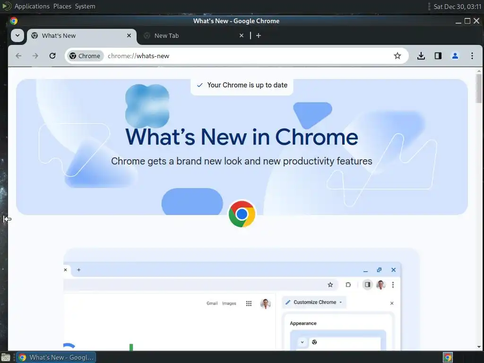Click the plus new-tab icon in preview
The image size is (484, 363).
(x=79, y=270)
